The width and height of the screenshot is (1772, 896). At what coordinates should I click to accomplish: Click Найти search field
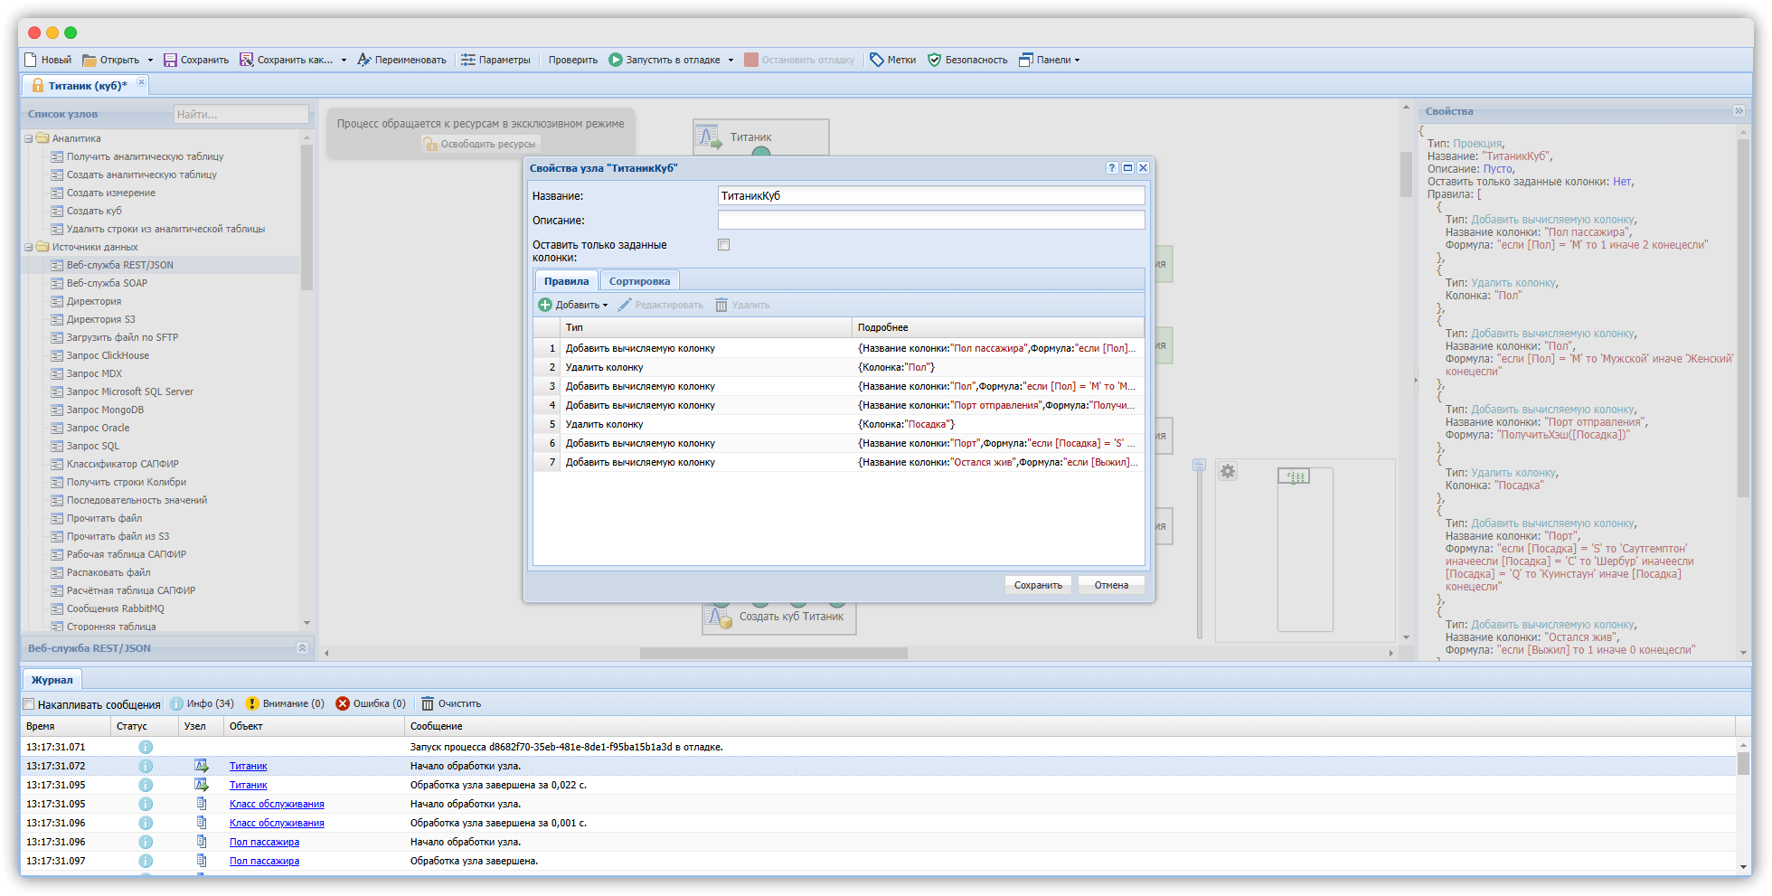(x=241, y=114)
